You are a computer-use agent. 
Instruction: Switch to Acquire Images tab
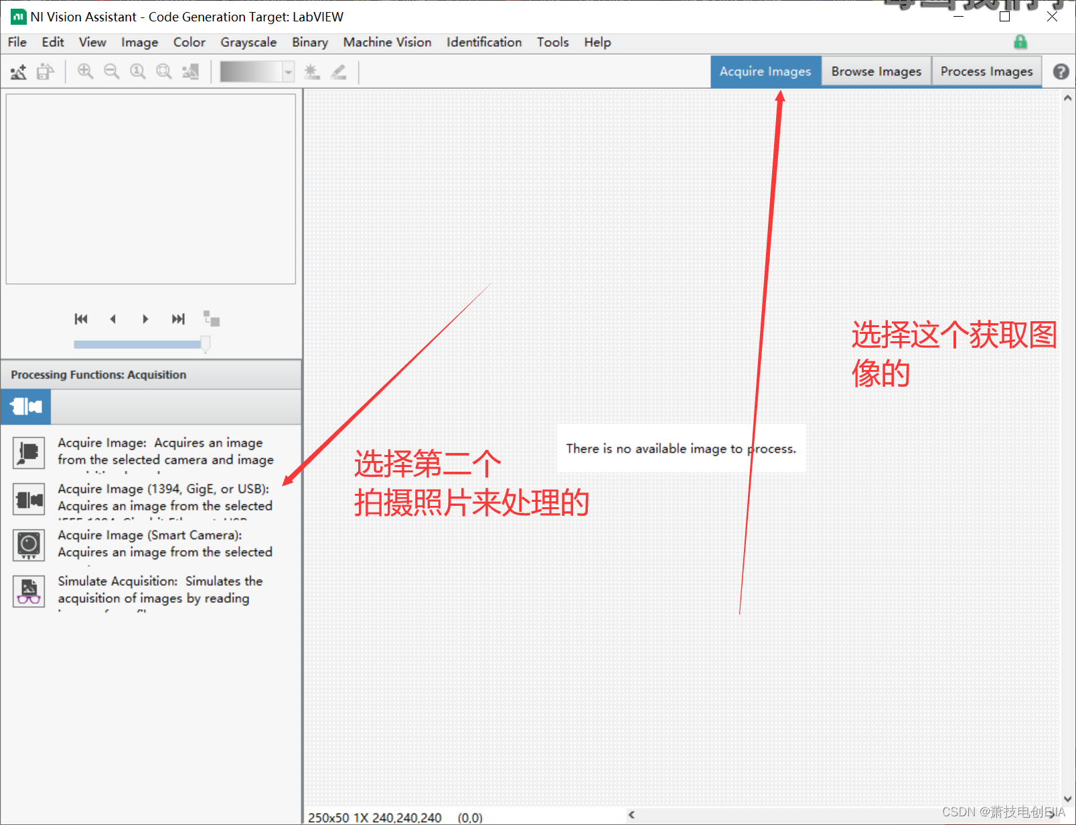coord(765,72)
